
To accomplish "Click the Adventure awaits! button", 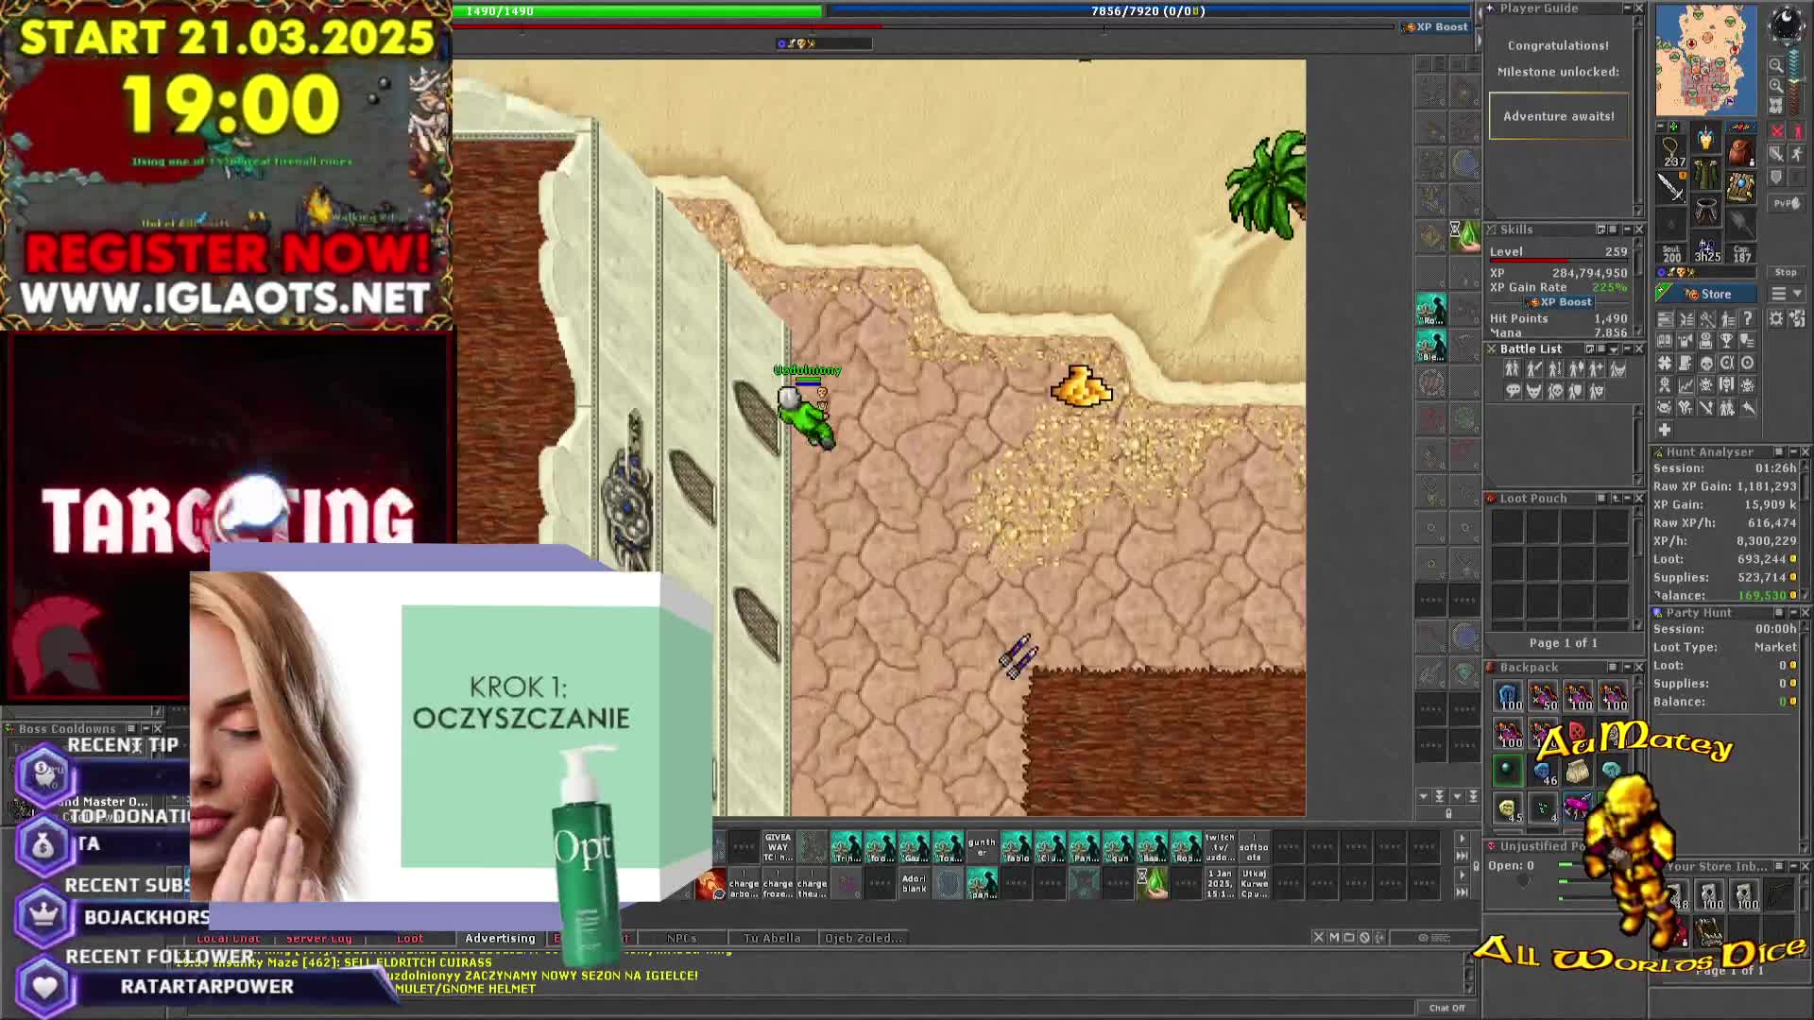I will [x=1559, y=116].
